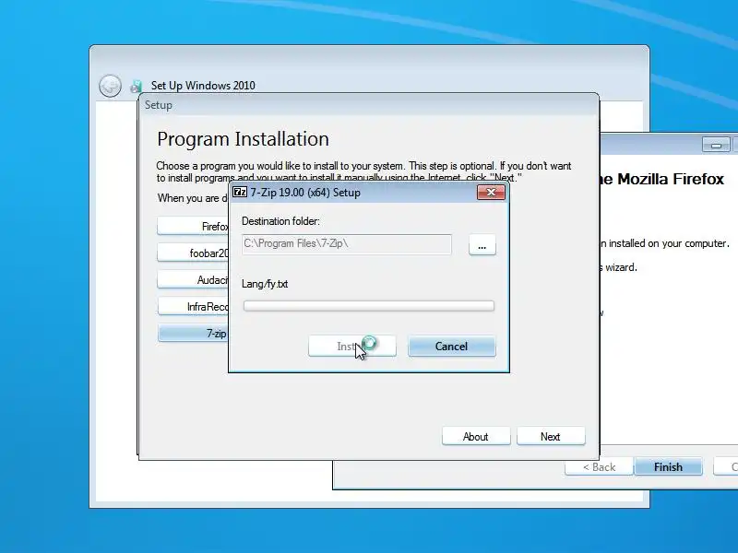Open About in Program Installation window

476,436
